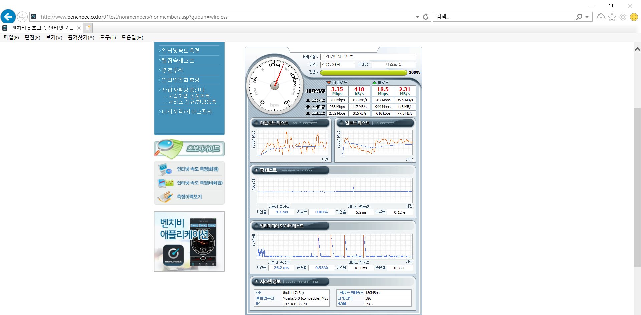641x315 pixels.
Task: Open a new blank tab
Action: click(88, 28)
